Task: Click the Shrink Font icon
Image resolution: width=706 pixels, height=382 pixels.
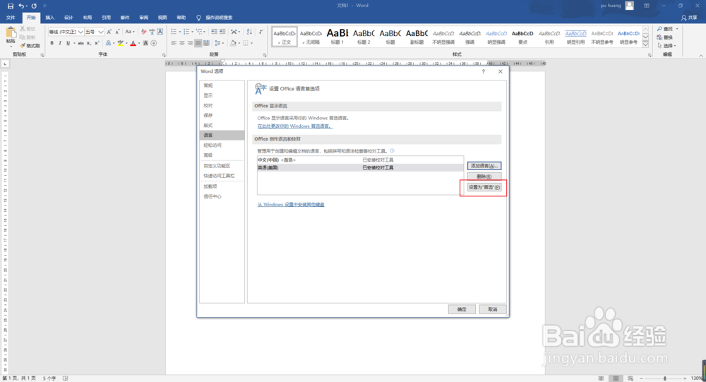Action: click(117, 32)
